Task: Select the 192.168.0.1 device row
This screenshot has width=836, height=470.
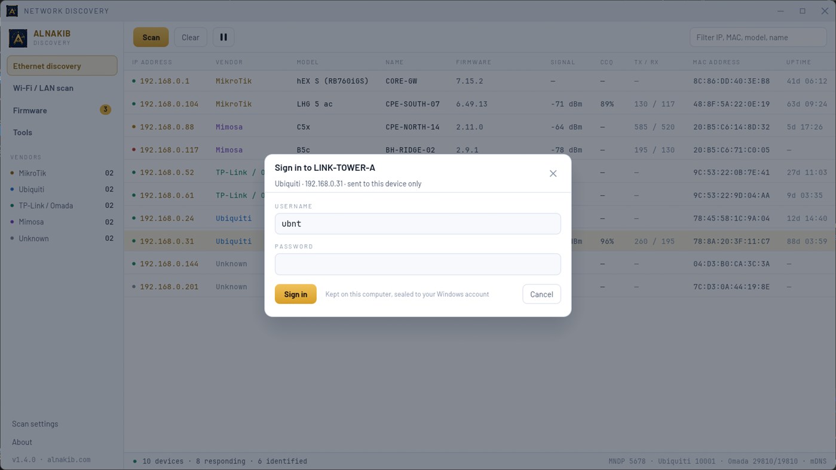Action: tap(480, 81)
